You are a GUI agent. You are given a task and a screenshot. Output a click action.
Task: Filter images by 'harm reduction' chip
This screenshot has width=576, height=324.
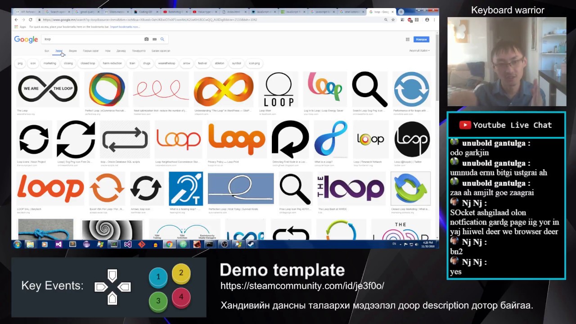(x=112, y=63)
